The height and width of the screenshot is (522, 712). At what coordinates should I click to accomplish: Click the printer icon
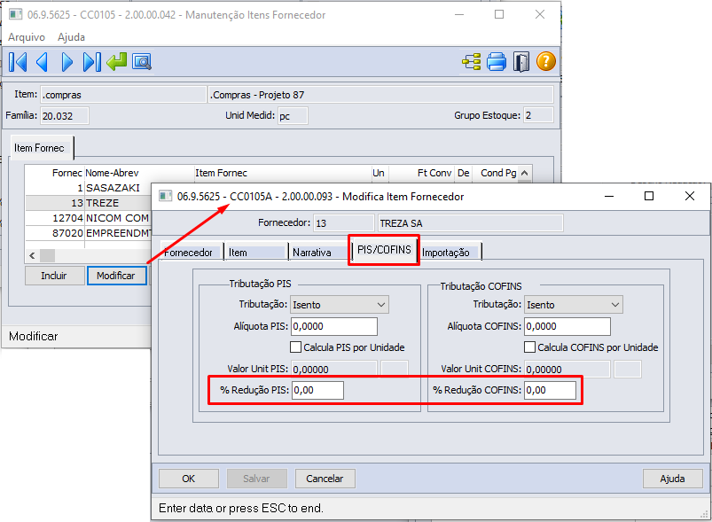[497, 62]
